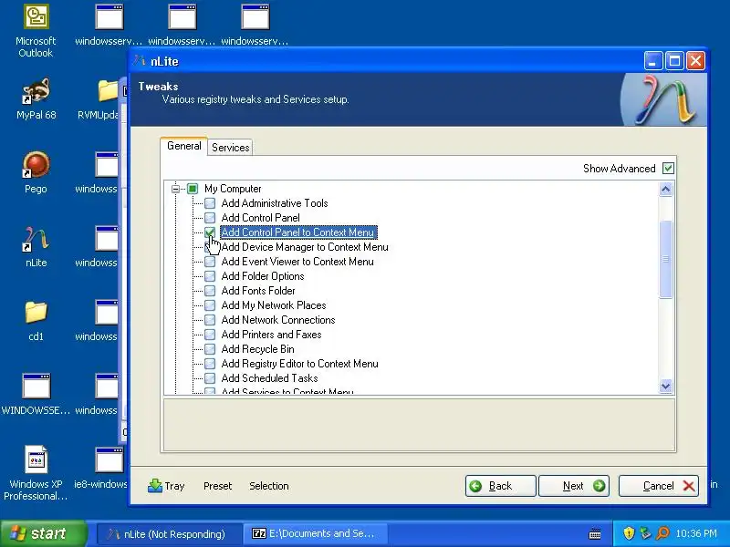
Task: Open the Selection menu
Action: click(268, 486)
